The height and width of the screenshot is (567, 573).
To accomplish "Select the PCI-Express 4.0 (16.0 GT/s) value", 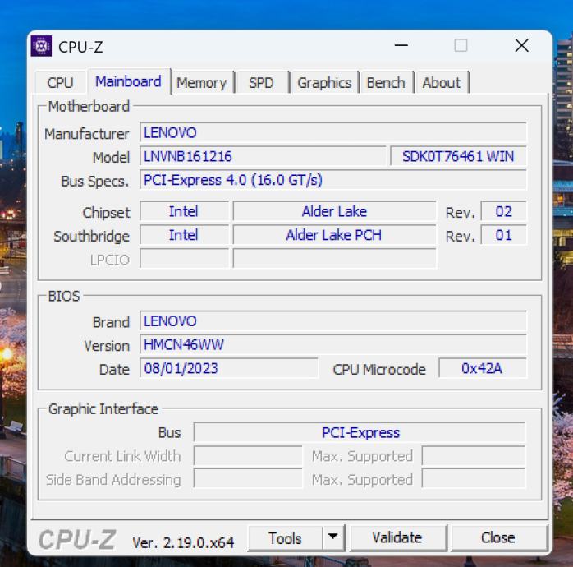I will click(x=333, y=180).
